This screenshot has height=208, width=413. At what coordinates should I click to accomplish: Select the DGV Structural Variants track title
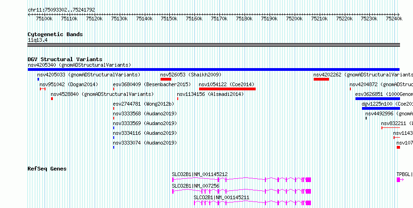click(x=65, y=59)
